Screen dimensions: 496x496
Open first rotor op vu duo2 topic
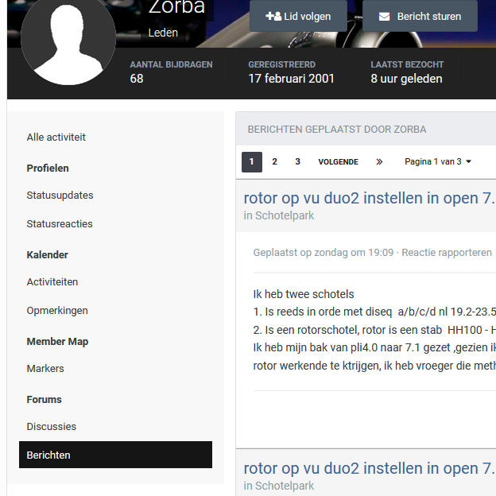point(370,198)
